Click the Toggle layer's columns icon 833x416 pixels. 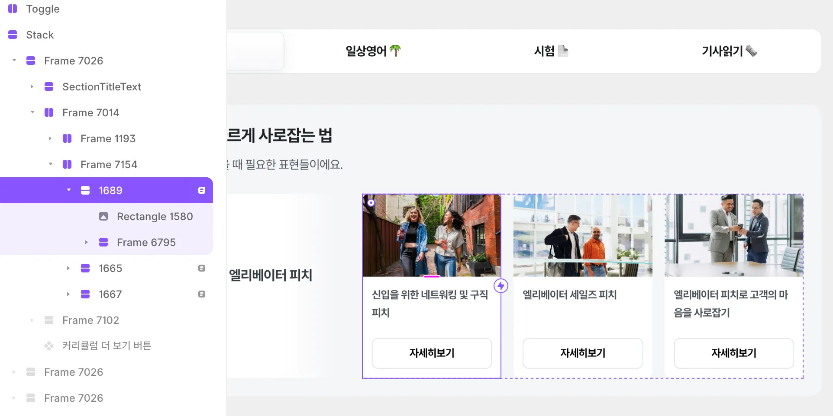tap(13, 9)
